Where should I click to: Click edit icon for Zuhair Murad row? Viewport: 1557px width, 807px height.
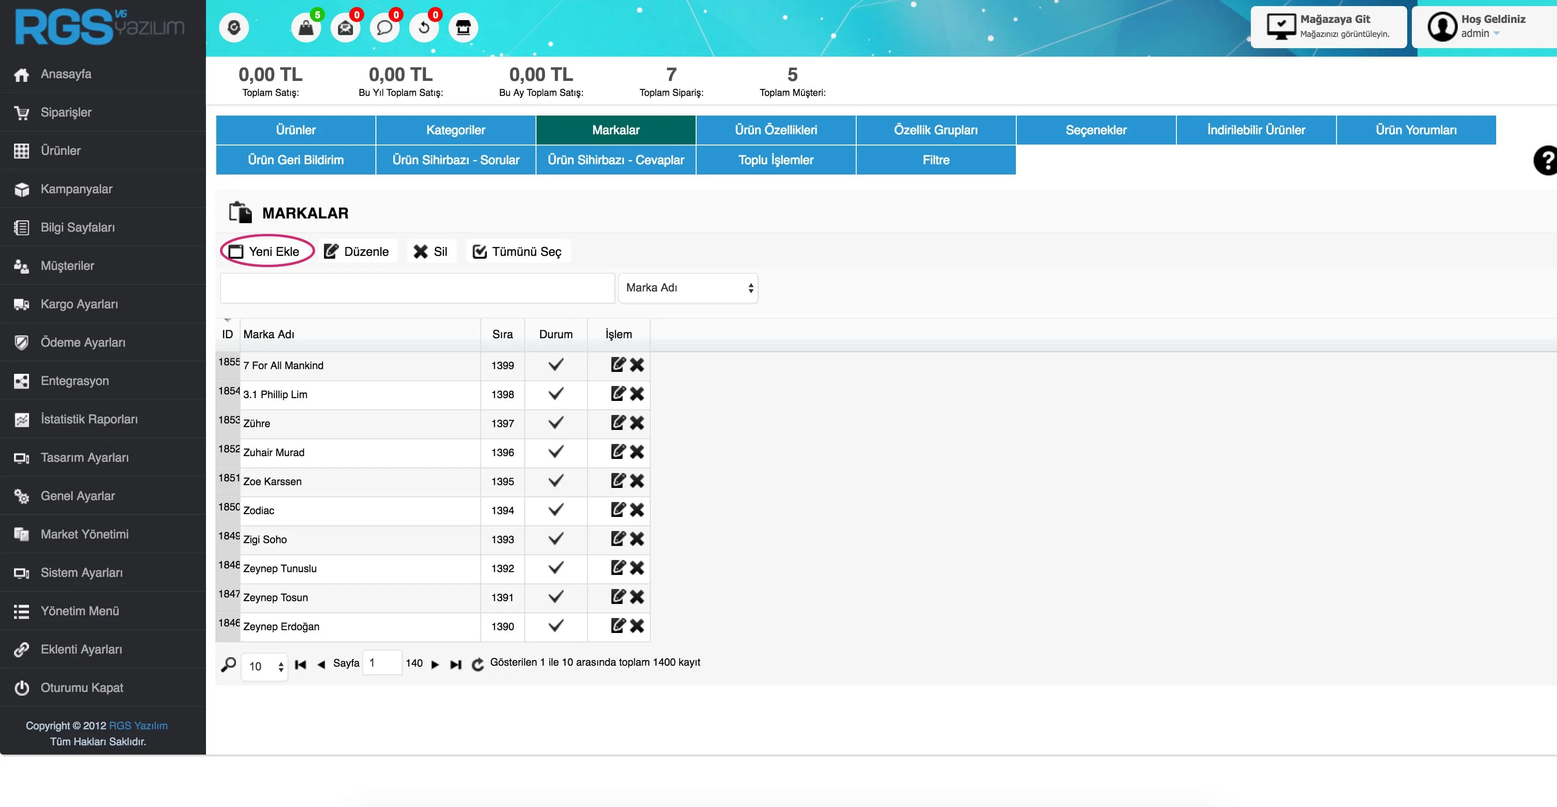point(617,452)
